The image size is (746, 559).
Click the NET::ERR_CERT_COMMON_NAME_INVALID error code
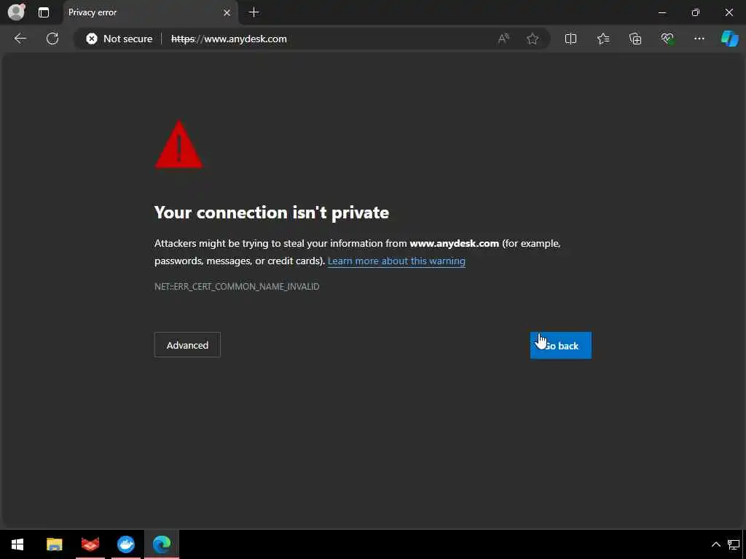[x=237, y=287]
